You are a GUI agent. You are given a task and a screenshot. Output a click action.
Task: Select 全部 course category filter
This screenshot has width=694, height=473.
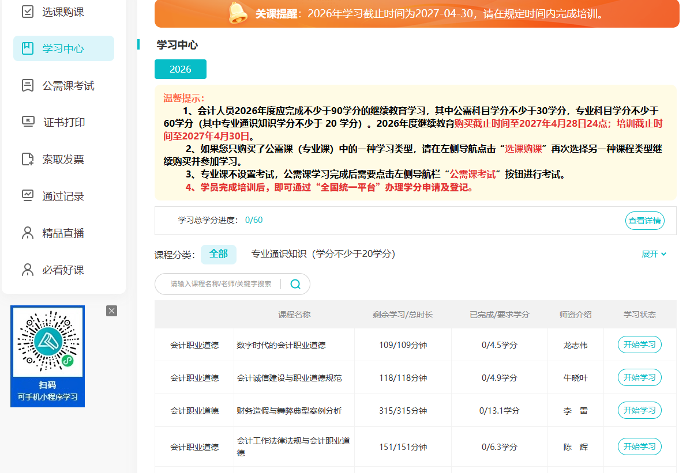(219, 254)
